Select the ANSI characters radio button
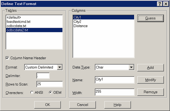 pos(32,93)
